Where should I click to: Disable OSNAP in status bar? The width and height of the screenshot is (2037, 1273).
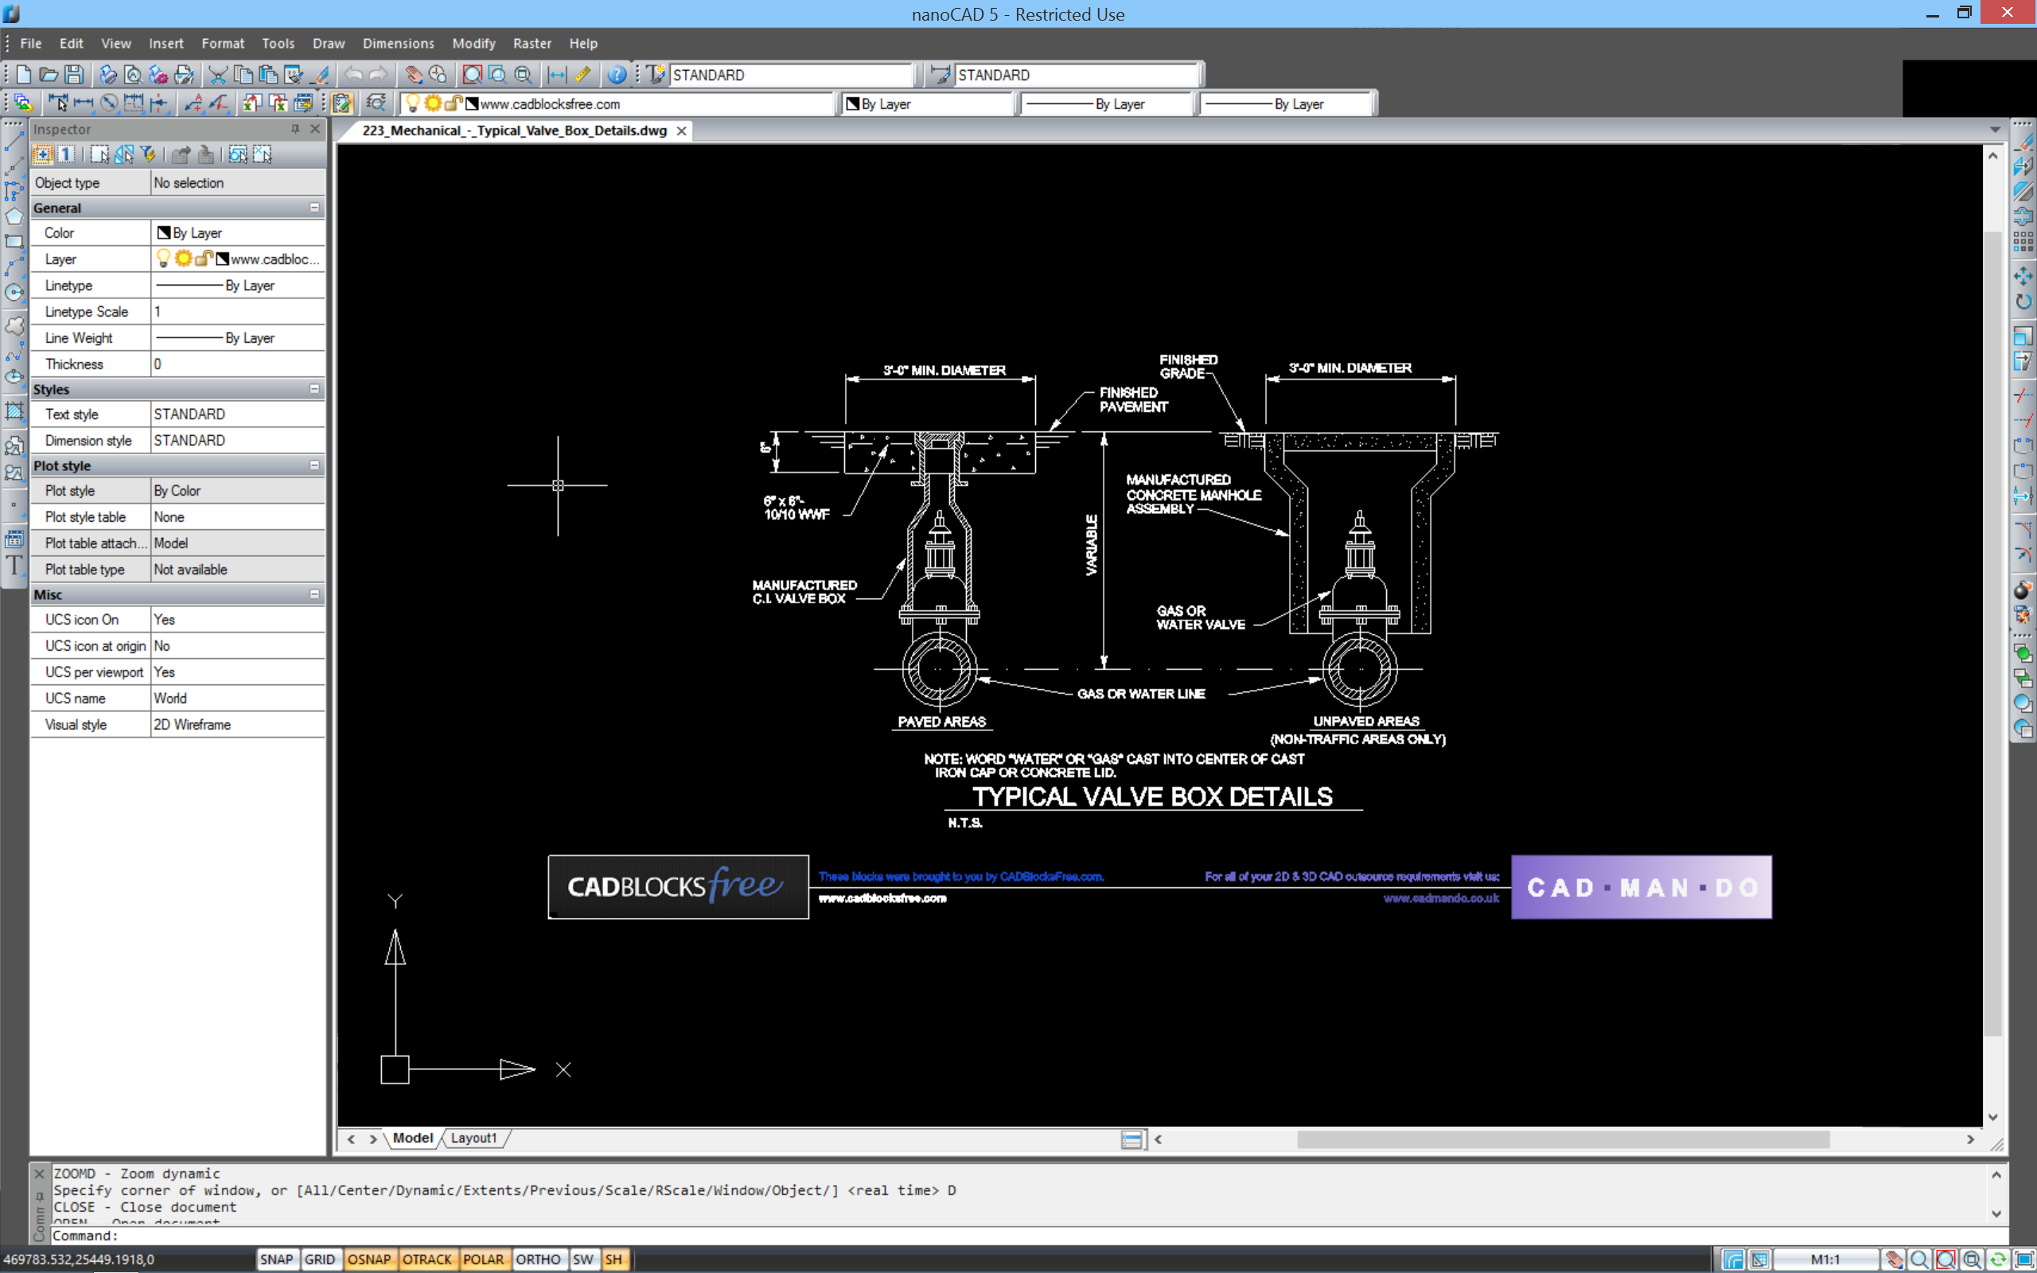(368, 1259)
